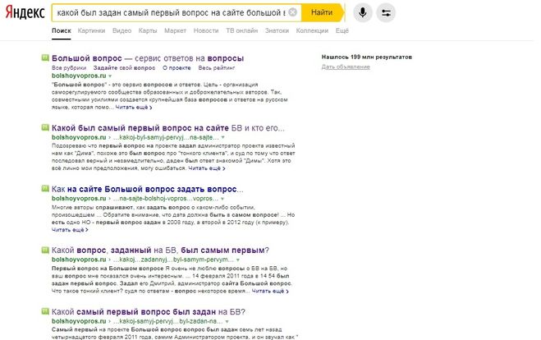Click favicon beside 'Какой вопрос, заданный на БВ'
Image resolution: width=541 pixels, height=340 pixels.
(45, 250)
